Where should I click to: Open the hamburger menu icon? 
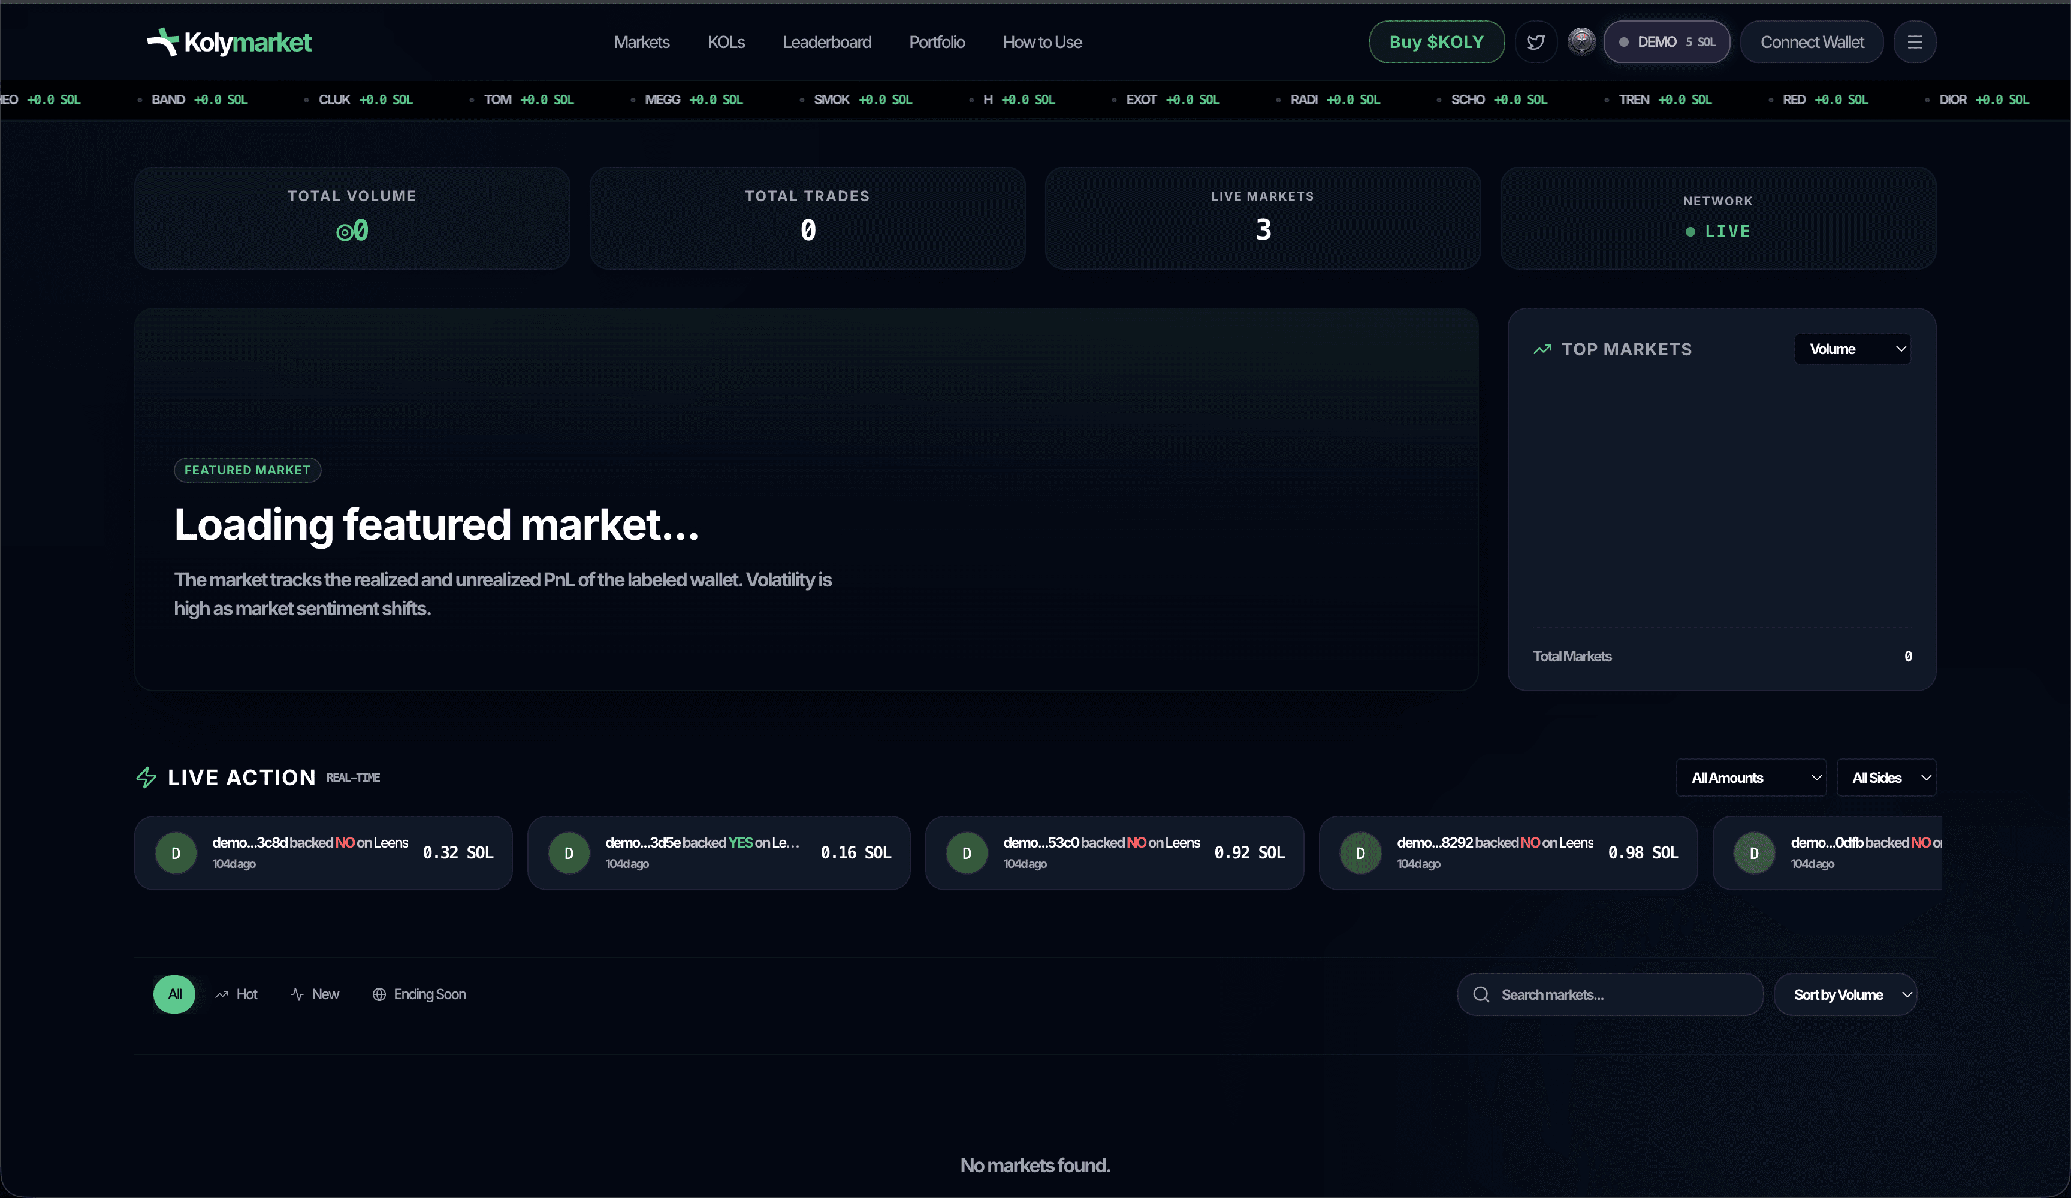(x=1914, y=42)
